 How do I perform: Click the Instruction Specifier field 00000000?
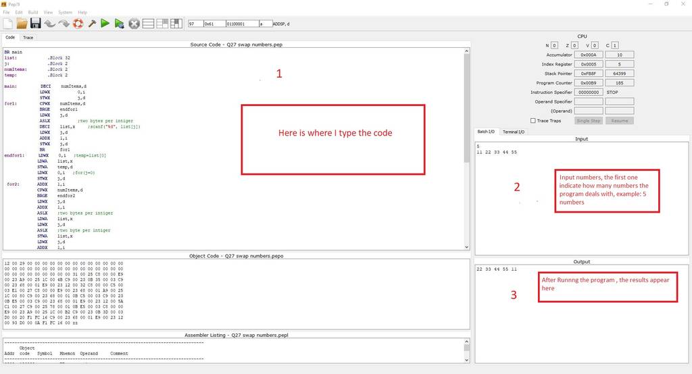pyautogui.click(x=589, y=92)
